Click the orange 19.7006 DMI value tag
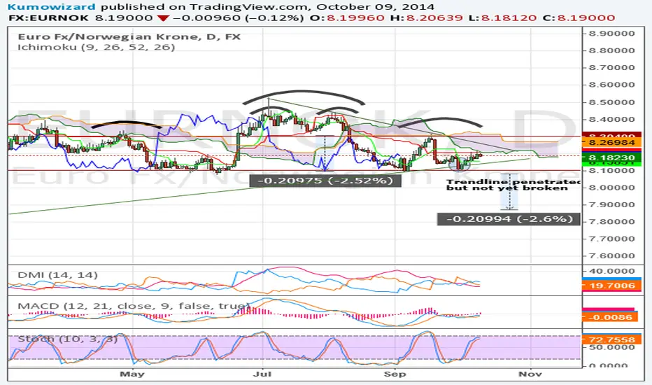652x385 pixels. click(x=611, y=286)
